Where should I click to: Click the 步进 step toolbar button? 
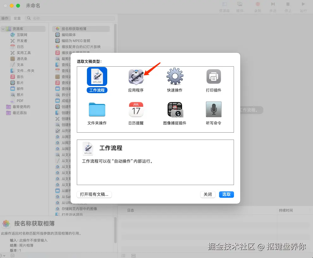point(273,7)
